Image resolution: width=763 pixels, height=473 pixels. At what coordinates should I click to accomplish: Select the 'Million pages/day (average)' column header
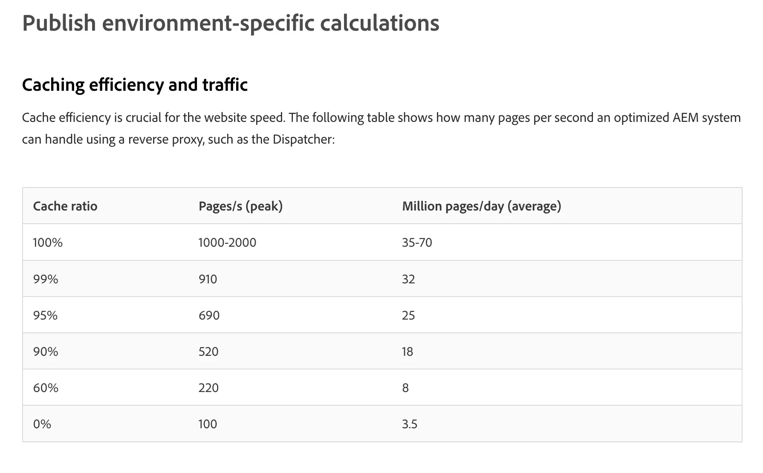(x=482, y=206)
